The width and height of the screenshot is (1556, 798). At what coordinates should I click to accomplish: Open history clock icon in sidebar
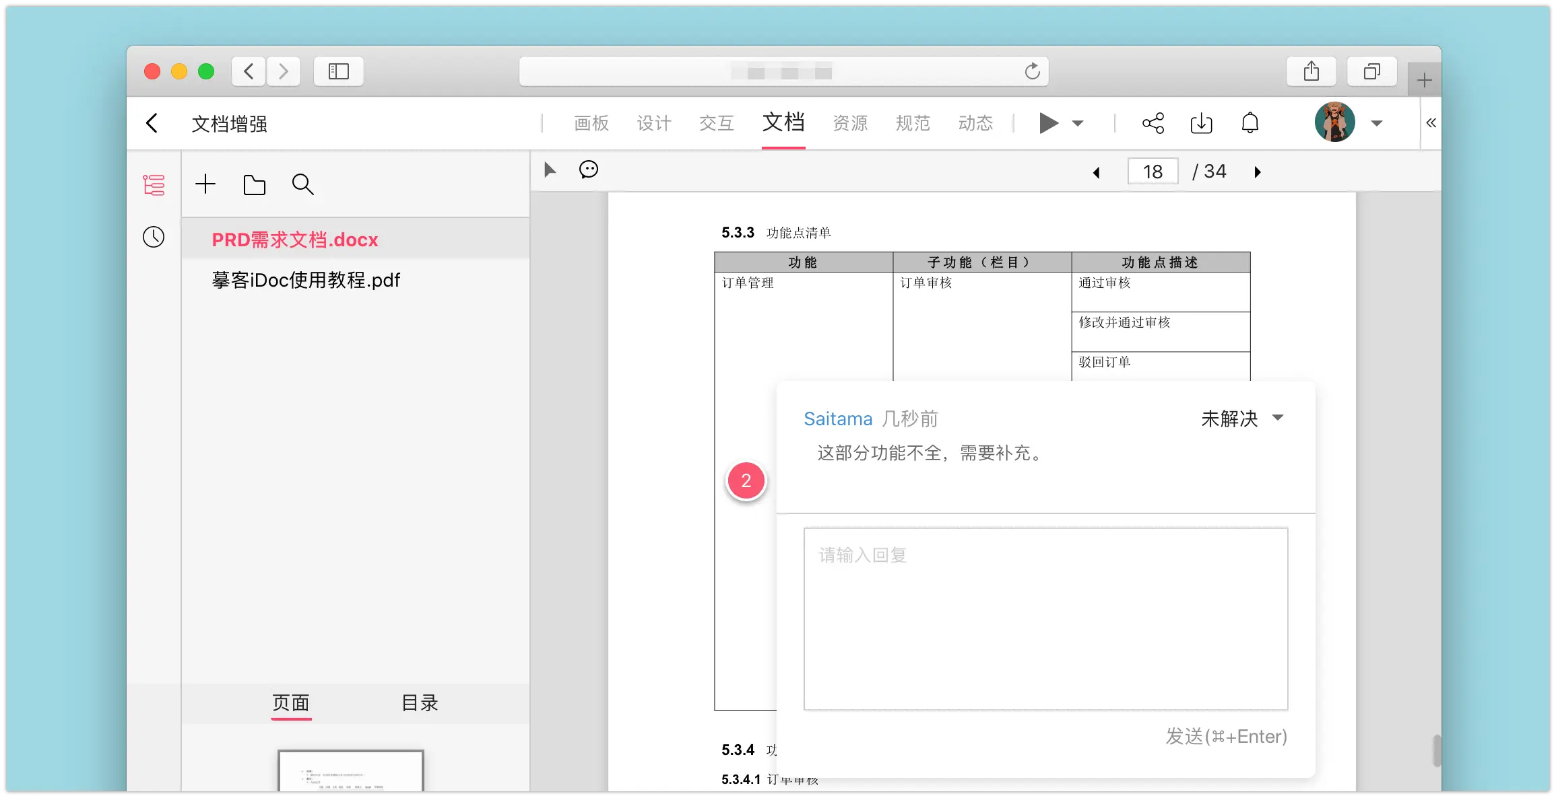tap(154, 237)
